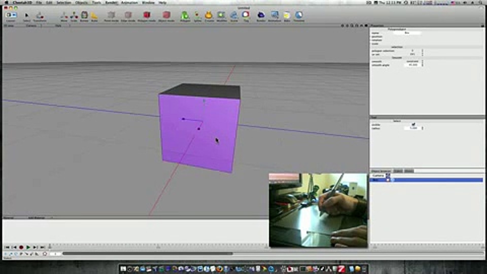Toggle the visible checkbox in Select panel
Screen dimensions: 487x274
tap(413, 124)
